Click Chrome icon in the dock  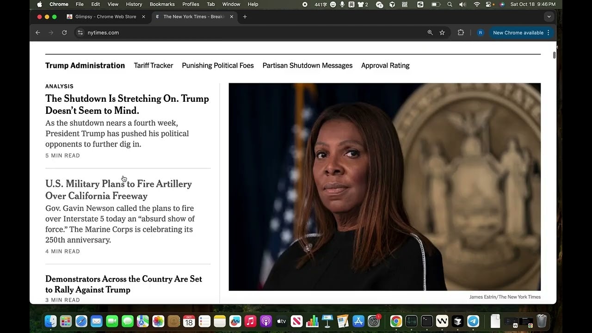point(396,321)
